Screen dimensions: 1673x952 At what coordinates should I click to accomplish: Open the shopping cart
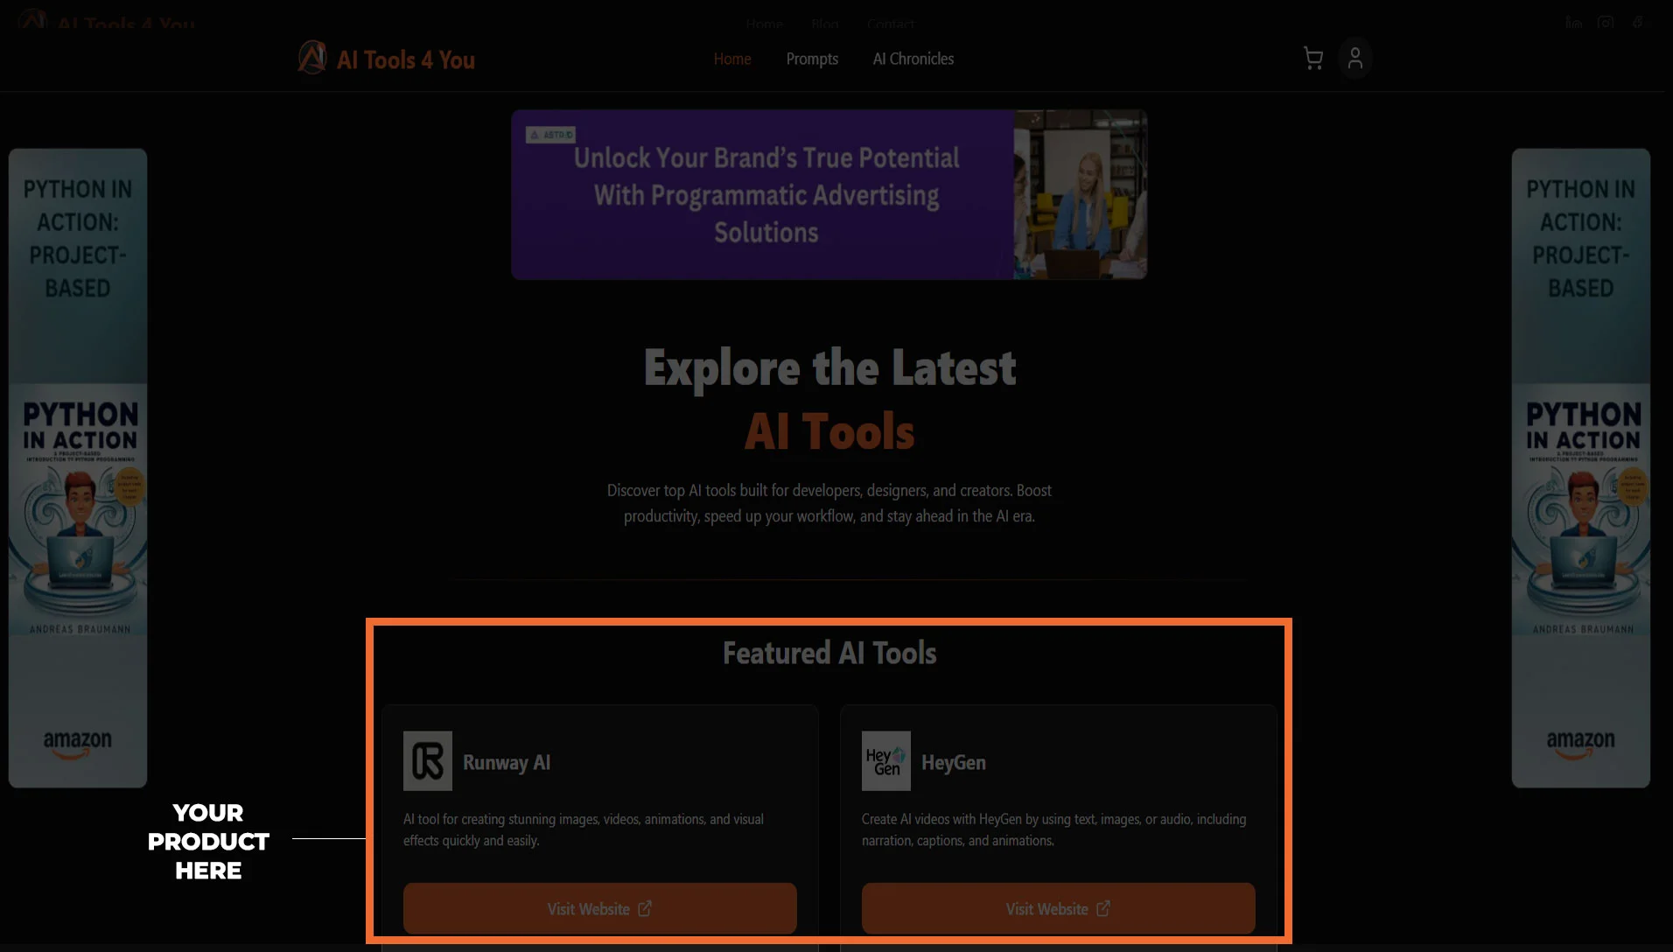click(x=1312, y=59)
